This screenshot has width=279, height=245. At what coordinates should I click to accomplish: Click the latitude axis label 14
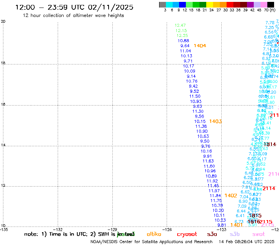click(x=3, y=145)
